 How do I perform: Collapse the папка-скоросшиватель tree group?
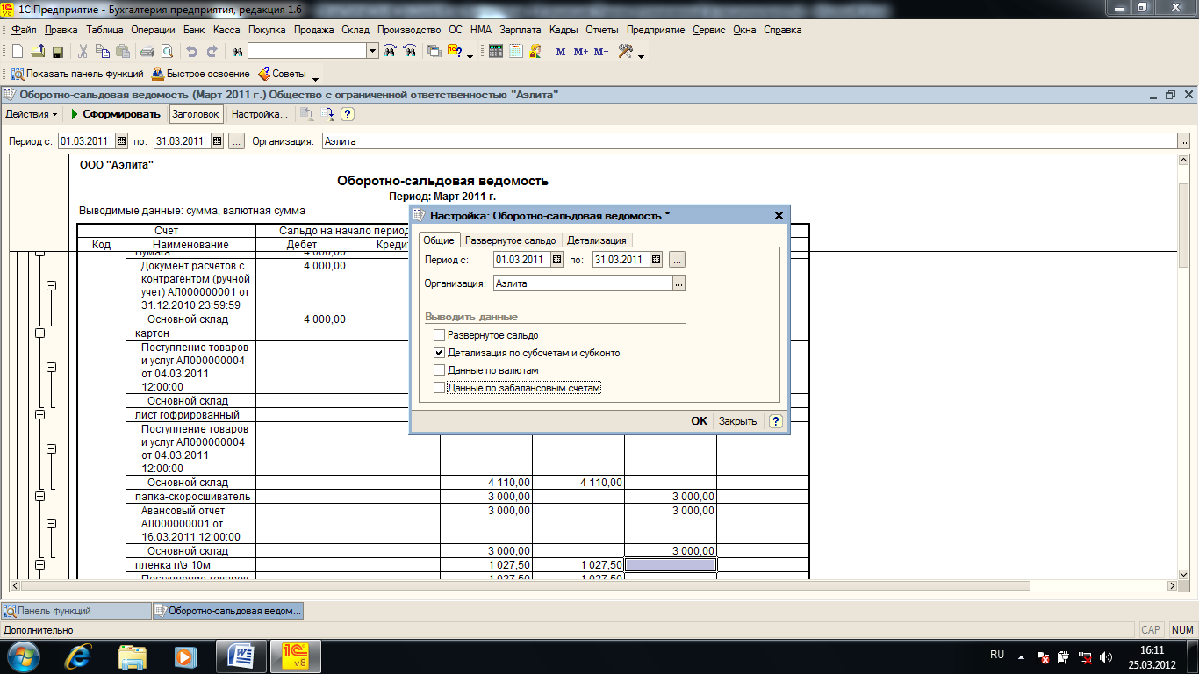pyautogui.click(x=39, y=497)
